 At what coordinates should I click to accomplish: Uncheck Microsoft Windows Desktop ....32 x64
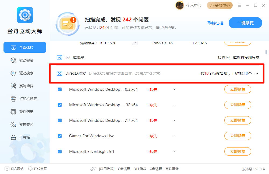(60, 105)
